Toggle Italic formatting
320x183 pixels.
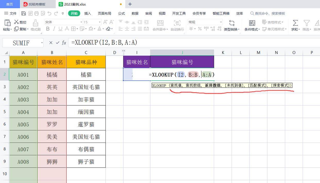pyautogui.click(x=54, y=29)
